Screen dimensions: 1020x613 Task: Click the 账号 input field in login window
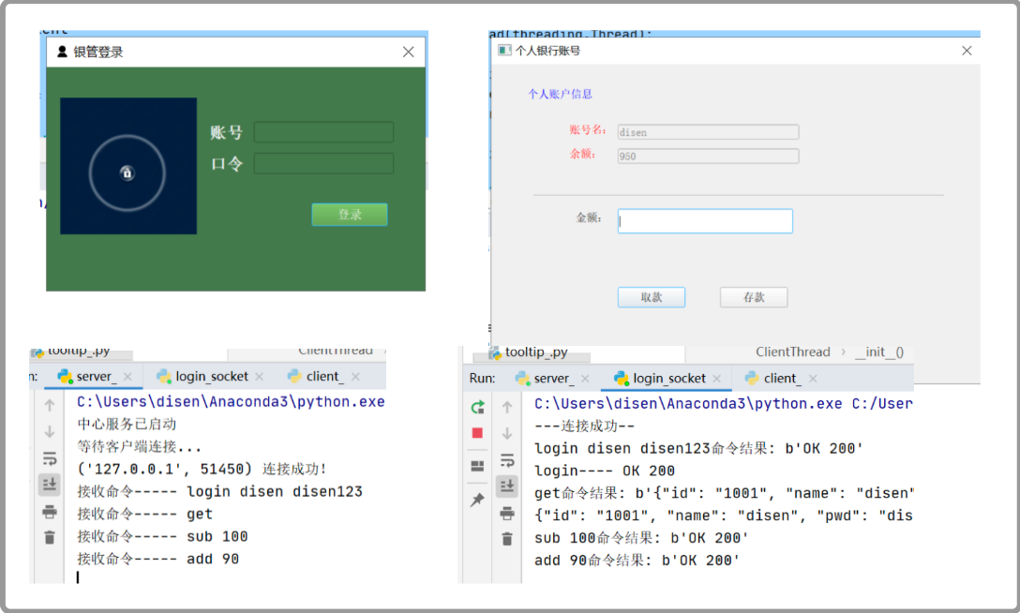323,132
